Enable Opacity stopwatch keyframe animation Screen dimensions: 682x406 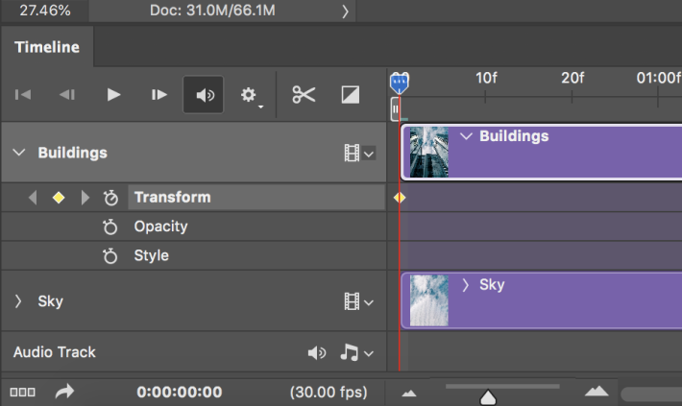[x=110, y=227]
